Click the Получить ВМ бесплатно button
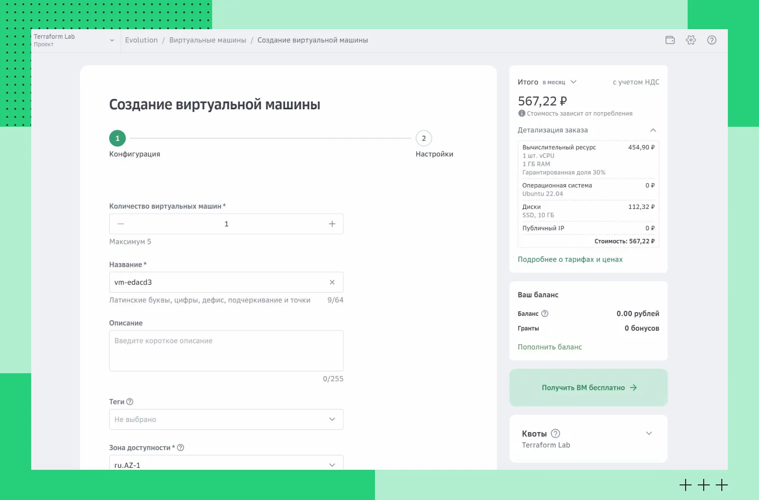This screenshot has height=500, width=759. click(588, 387)
